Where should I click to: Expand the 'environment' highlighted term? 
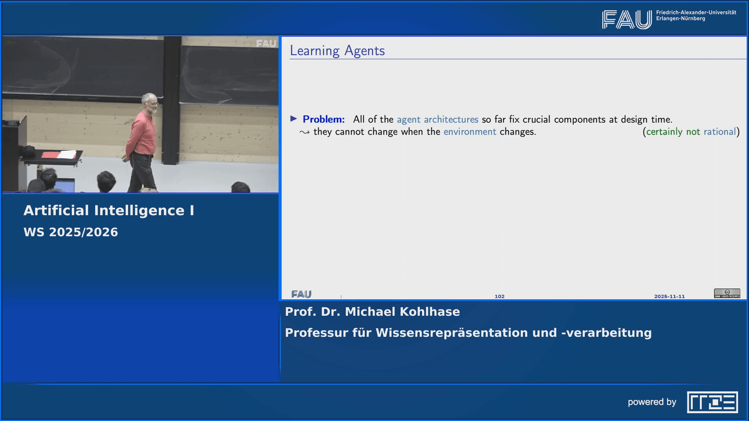pyautogui.click(x=470, y=132)
